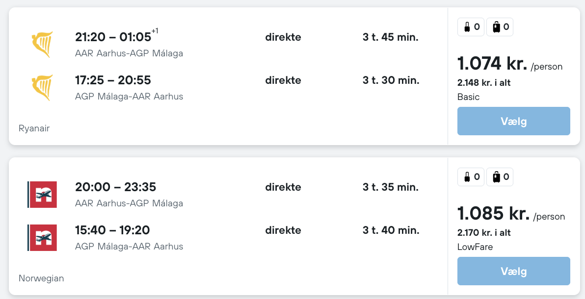Image resolution: width=585 pixels, height=299 pixels.
Task: Click the Ryanair logo on outbound flight
Action: pyautogui.click(x=42, y=45)
